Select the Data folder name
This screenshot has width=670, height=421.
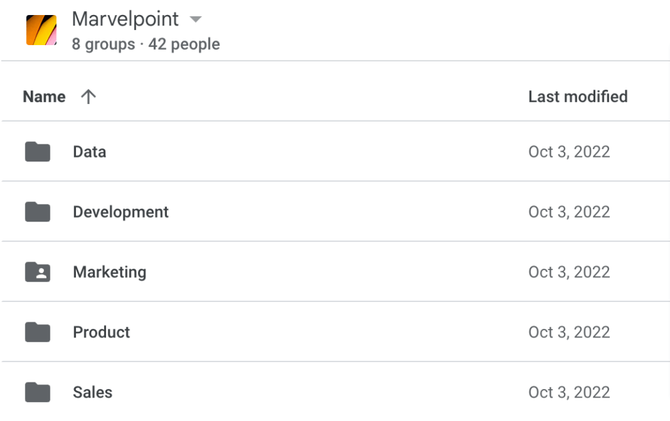(89, 152)
